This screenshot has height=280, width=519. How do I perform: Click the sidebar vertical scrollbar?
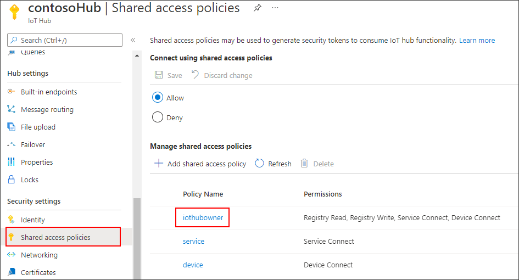(137, 236)
